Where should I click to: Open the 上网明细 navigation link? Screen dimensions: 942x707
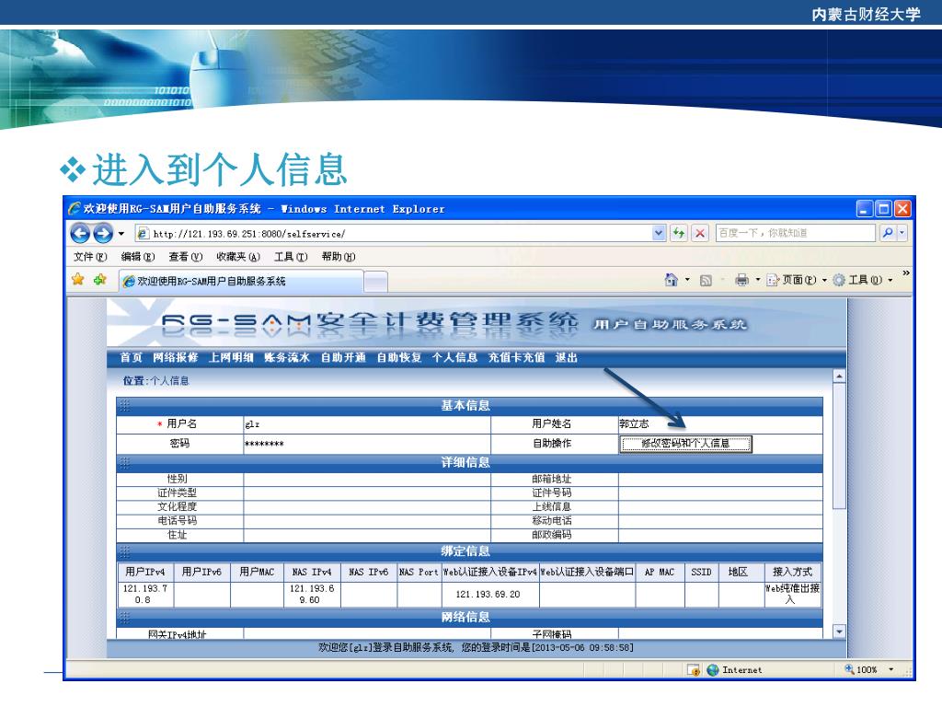[x=231, y=358]
